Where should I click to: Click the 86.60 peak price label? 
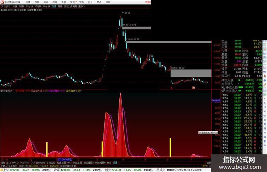[127, 13]
